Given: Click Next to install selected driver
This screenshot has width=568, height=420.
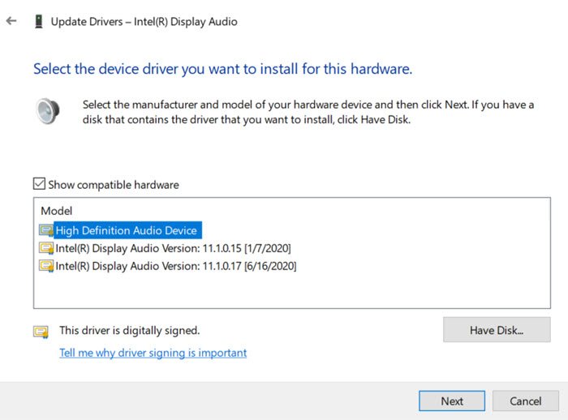Looking at the screenshot, I should [x=452, y=401].
